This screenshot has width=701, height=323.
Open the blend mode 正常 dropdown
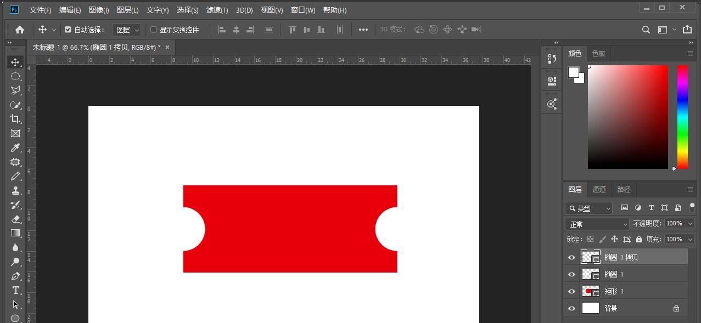(x=597, y=224)
